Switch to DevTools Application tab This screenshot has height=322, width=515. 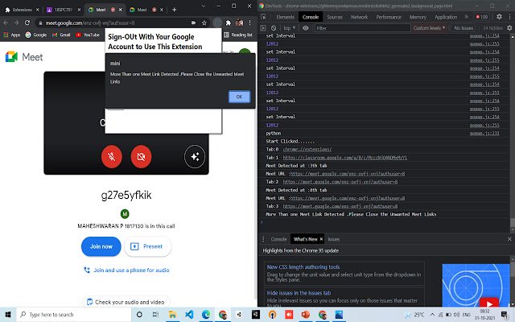pos(446,17)
